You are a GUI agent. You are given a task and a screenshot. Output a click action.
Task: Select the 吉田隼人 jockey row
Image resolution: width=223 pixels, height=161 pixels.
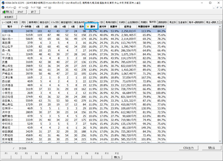84,101
